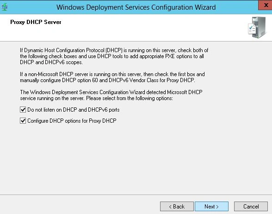Click the left chevron on the Back button
The height and width of the screenshot is (214, 272).
(x=170, y=207)
